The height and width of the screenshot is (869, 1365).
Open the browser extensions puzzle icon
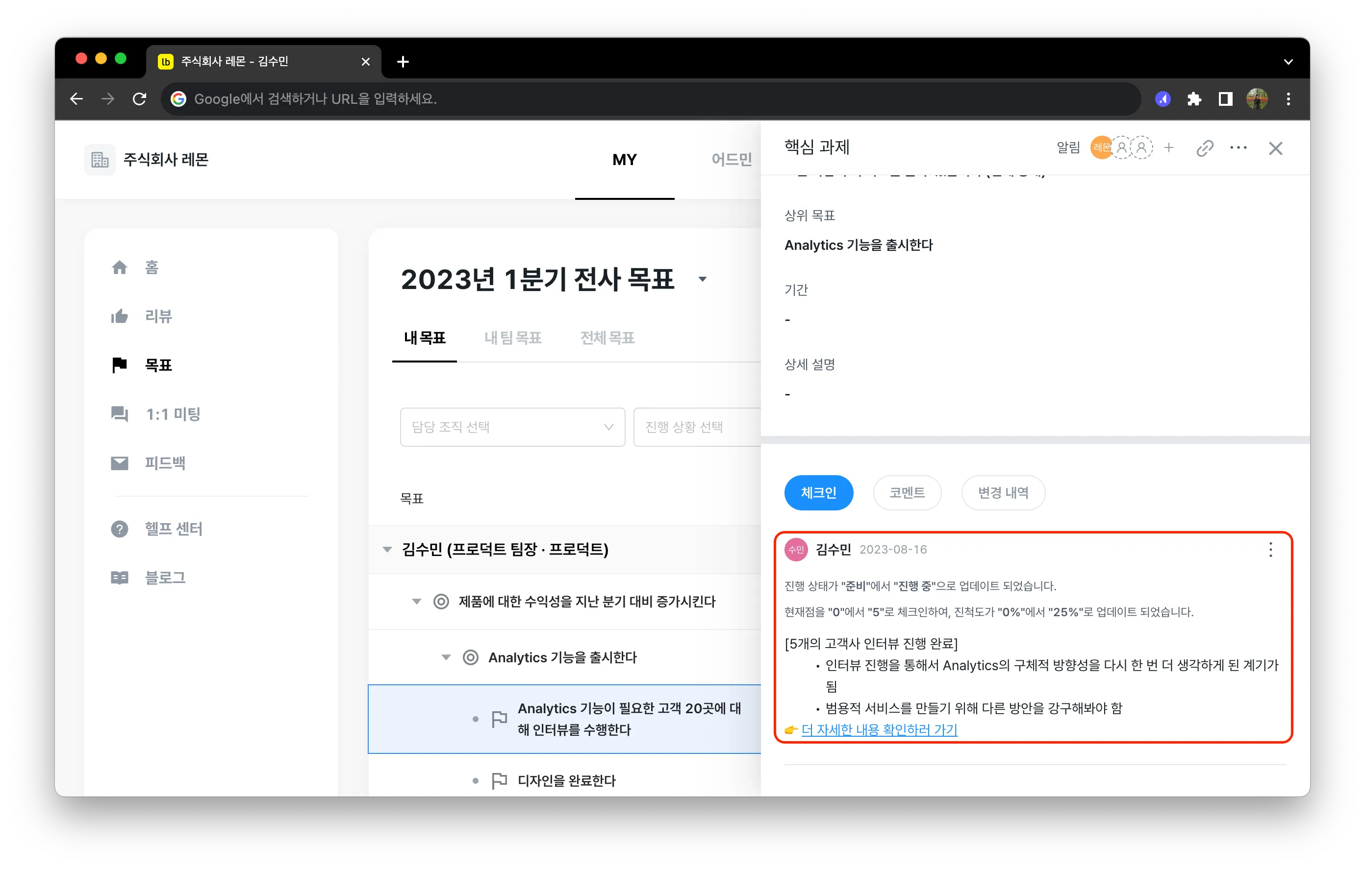(1194, 99)
